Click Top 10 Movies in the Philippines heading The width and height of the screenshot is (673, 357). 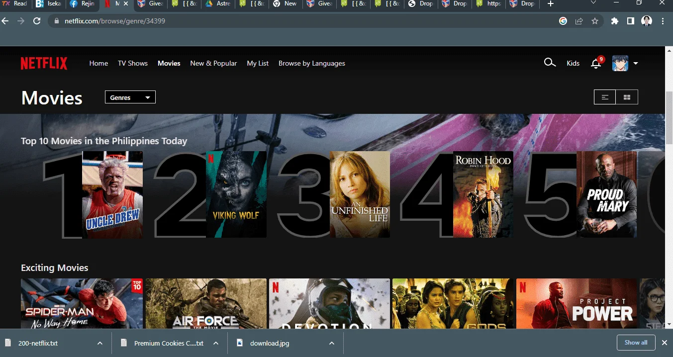104,141
